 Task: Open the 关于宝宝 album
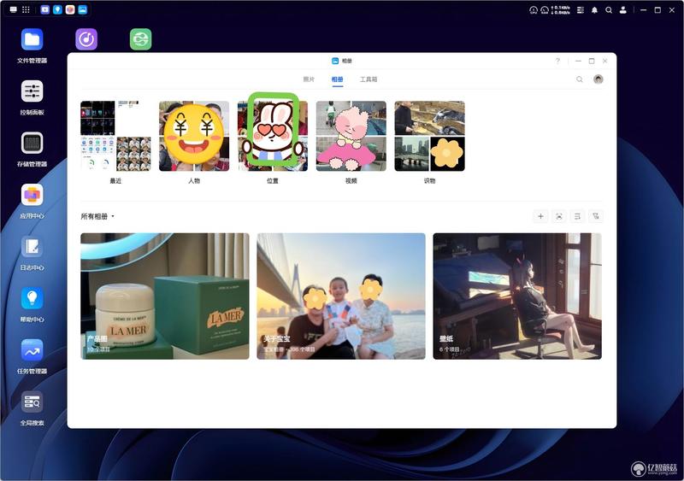(341, 296)
